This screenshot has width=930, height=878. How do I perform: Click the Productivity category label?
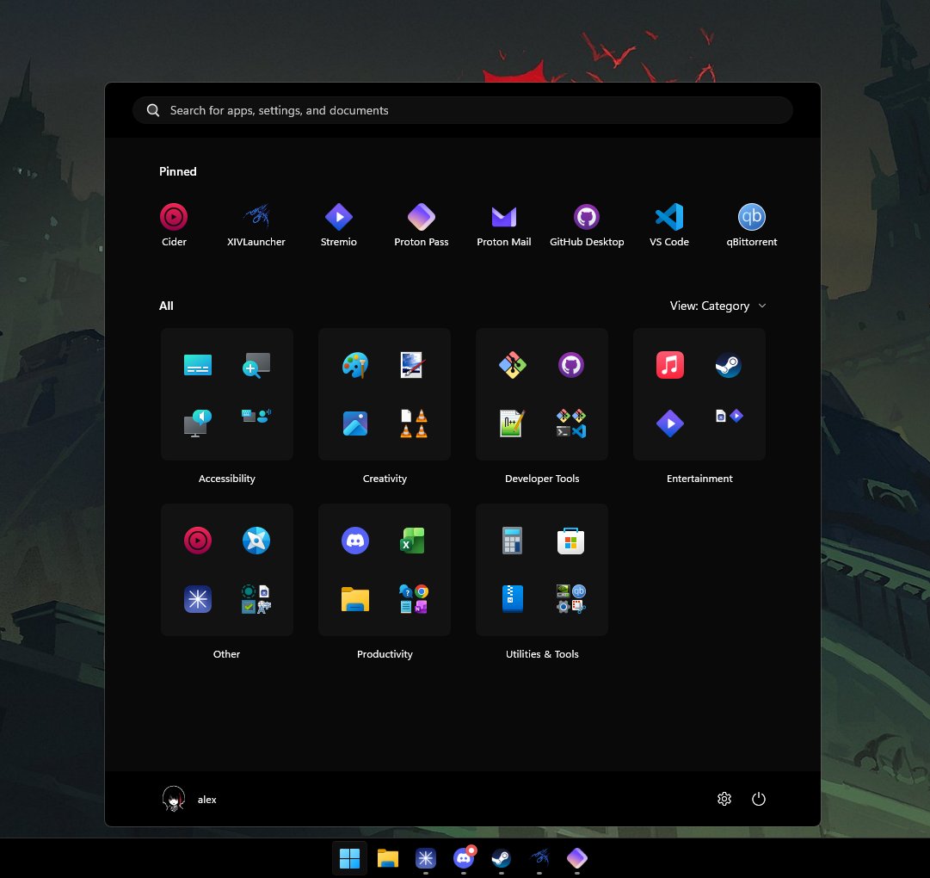[x=385, y=653]
